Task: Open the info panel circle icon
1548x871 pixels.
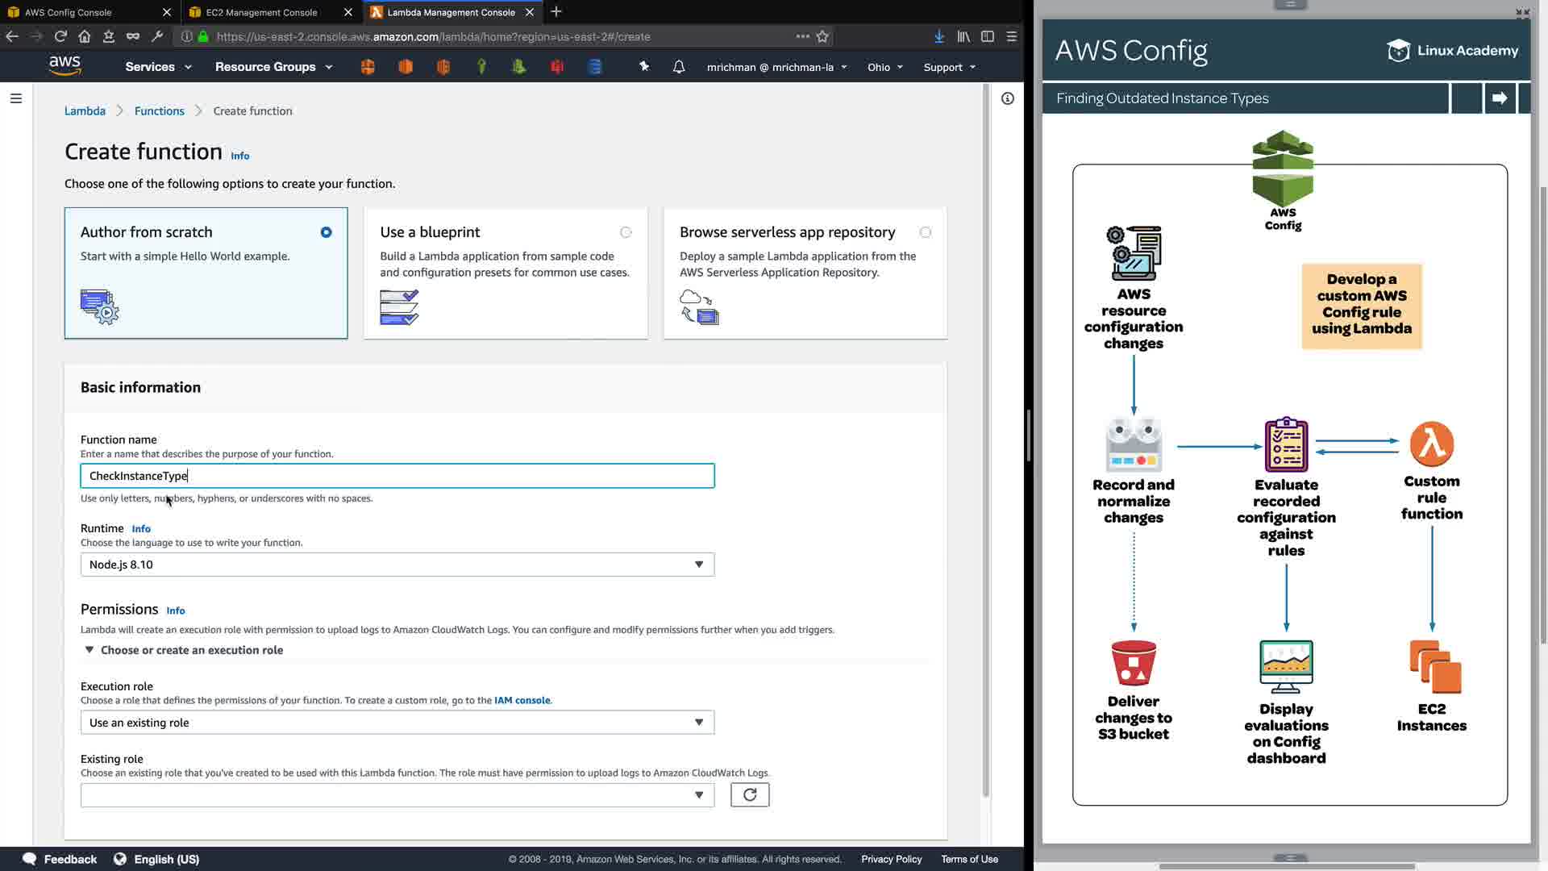Action: 1008,98
